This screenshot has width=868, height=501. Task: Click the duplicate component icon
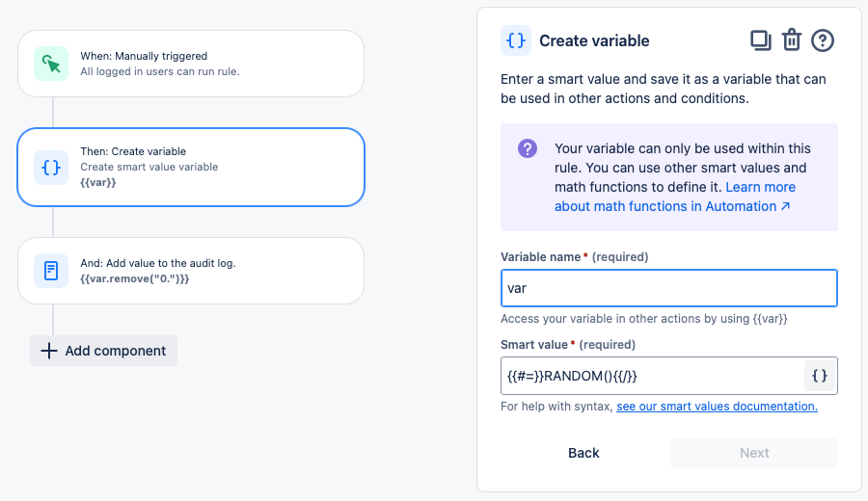pyautogui.click(x=760, y=40)
